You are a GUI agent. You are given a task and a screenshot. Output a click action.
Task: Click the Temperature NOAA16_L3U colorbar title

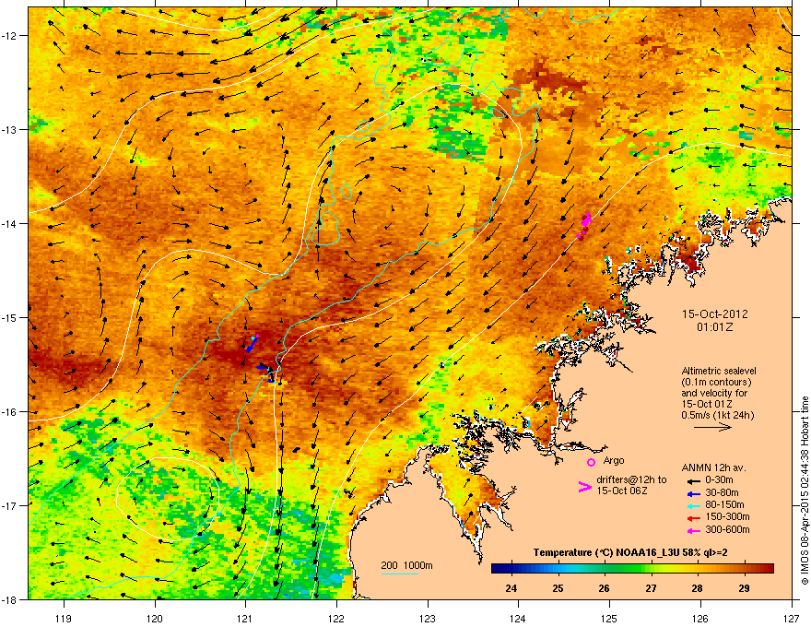(630, 552)
